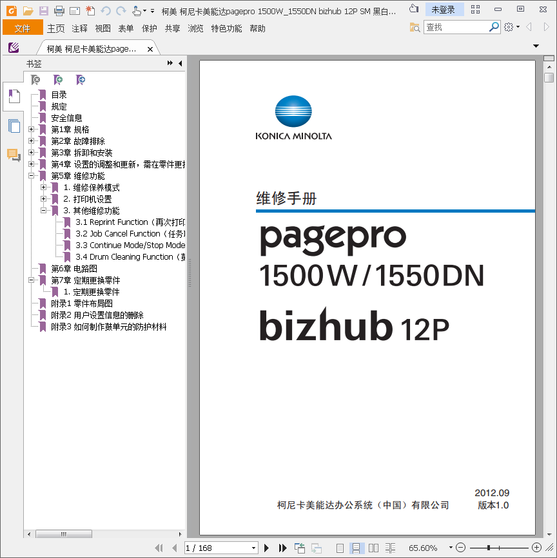
Task: Open the bookmarks panel sidebar icon
Action: point(14,96)
